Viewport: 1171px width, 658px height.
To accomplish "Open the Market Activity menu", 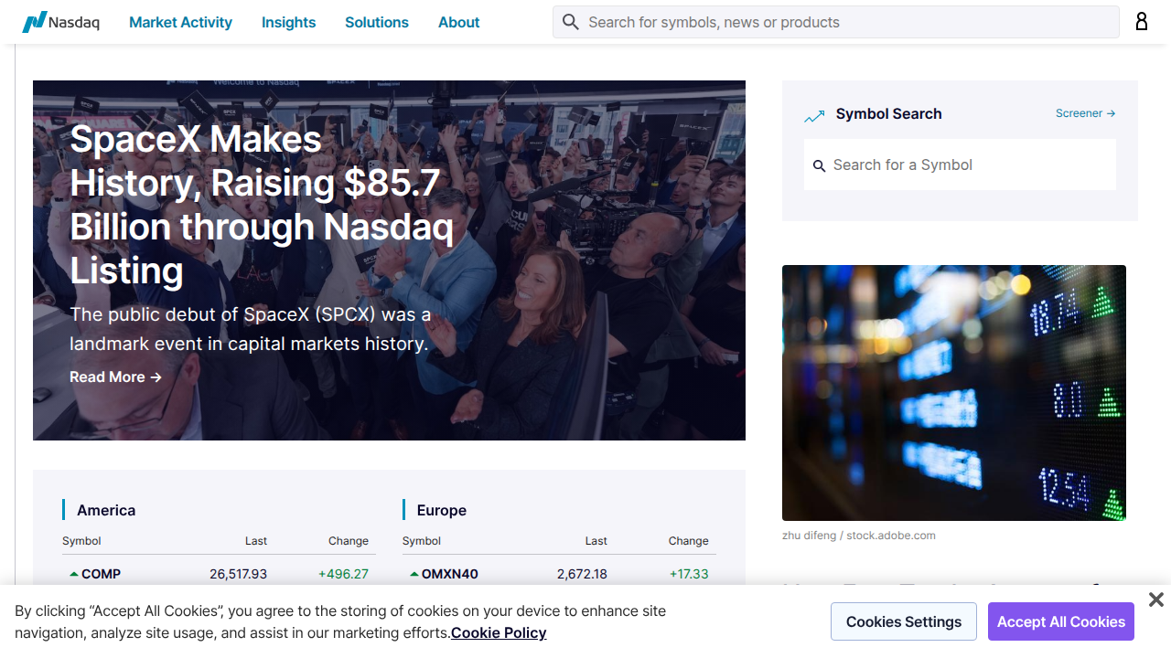I will click(x=180, y=22).
